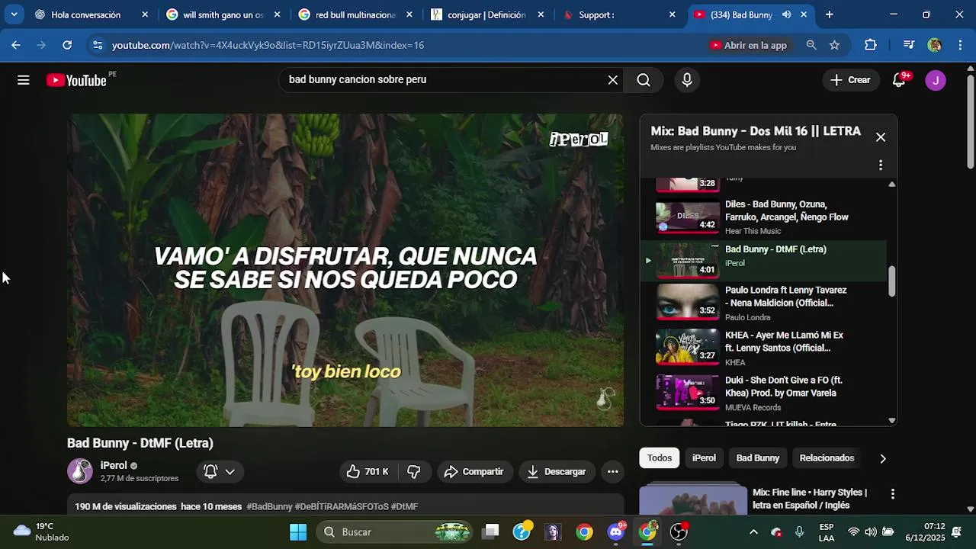Close the Support tab
Screen dimensions: 976x549
click(672, 14)
